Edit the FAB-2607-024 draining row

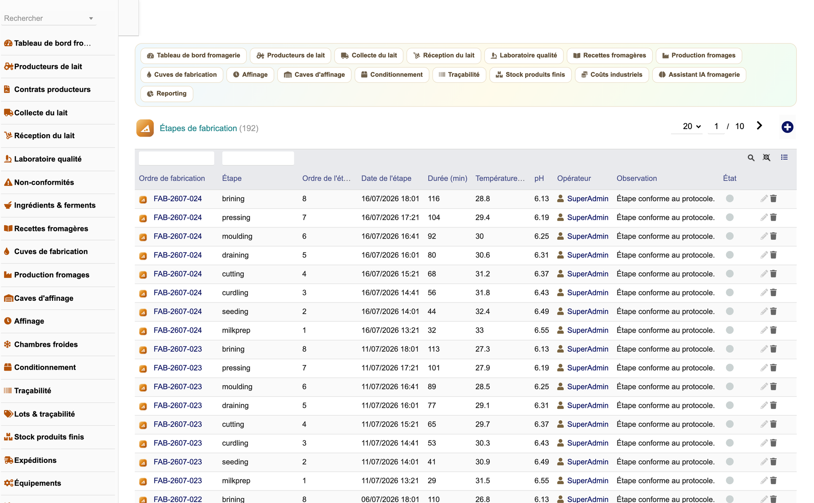click(x=764, y=255)
